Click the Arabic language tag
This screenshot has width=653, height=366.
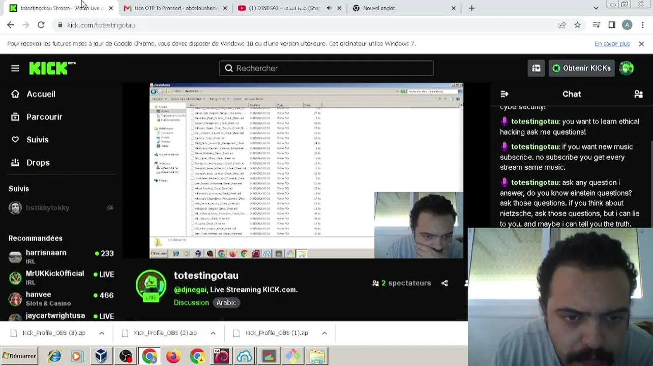226,302
